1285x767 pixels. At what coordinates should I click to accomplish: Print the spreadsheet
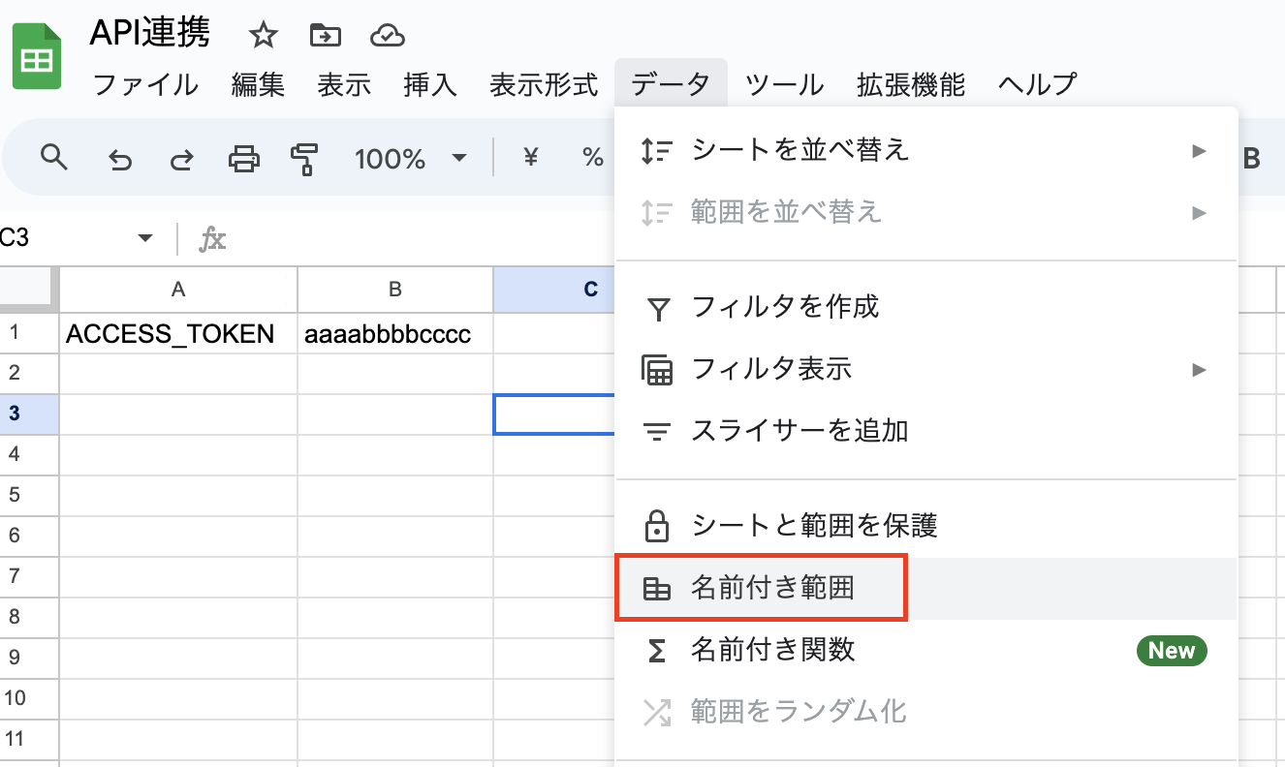click(243, 158)
